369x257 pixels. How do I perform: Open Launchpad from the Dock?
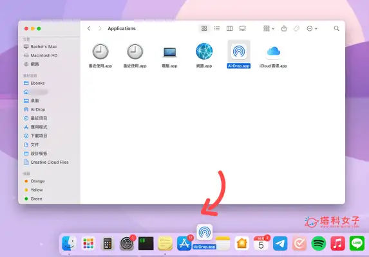[88, 244]
